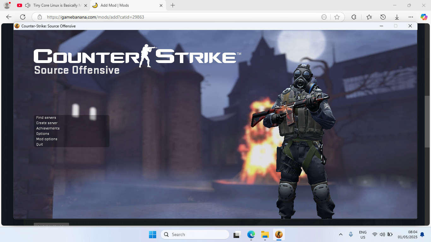Select Mod options in the game menu
The width and height of the screenshot is (431, 242).
(47, 139)
